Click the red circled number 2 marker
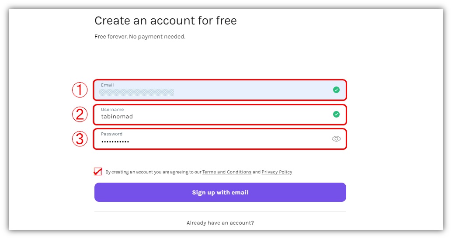The height and width of the screenshot is (239, 452). (80, 114)
